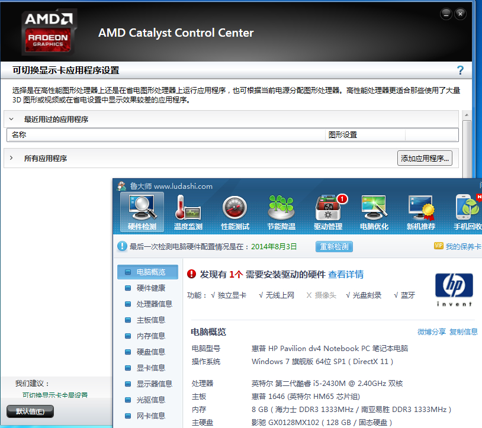The height and width of the screenshot is (428, 482).
Task: Click the VIP badge icon
Action: coord(438,246)
